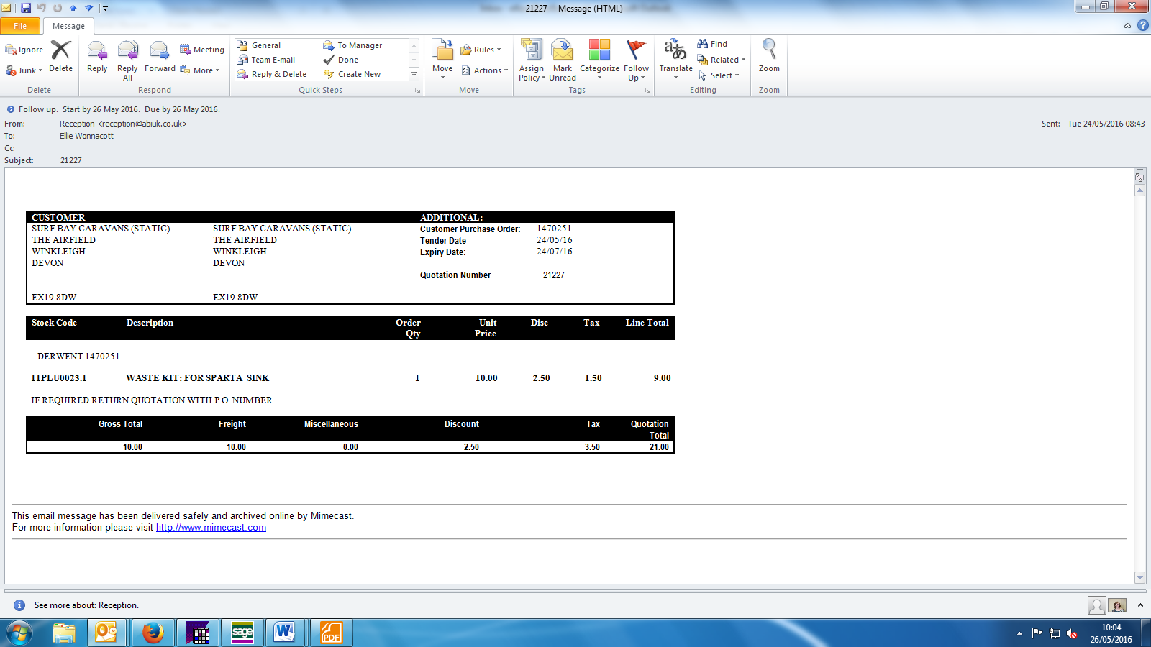Screen dimensions: 1151x647
Task: Open the Tags dialog launcher
Action: (647, 91)
